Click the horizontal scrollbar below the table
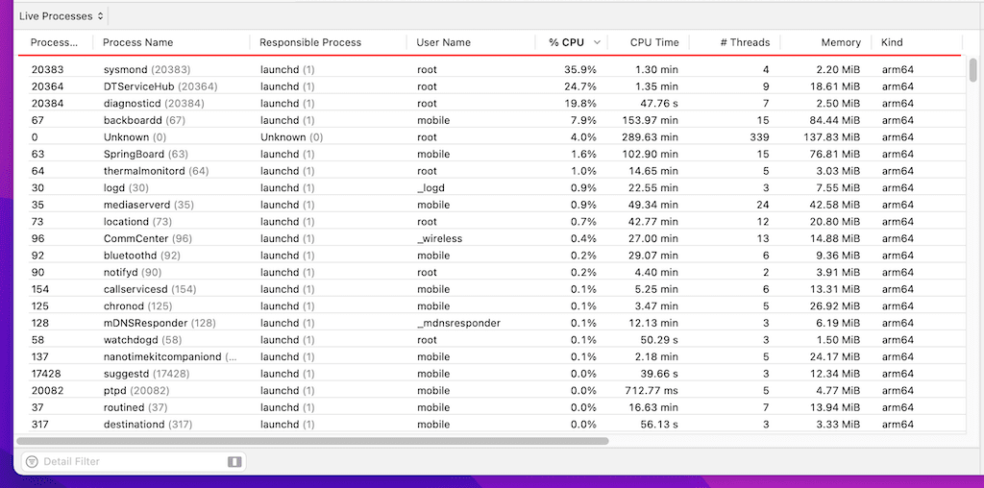The height and width of the screenshot is (488, 984). click(313, 441)
